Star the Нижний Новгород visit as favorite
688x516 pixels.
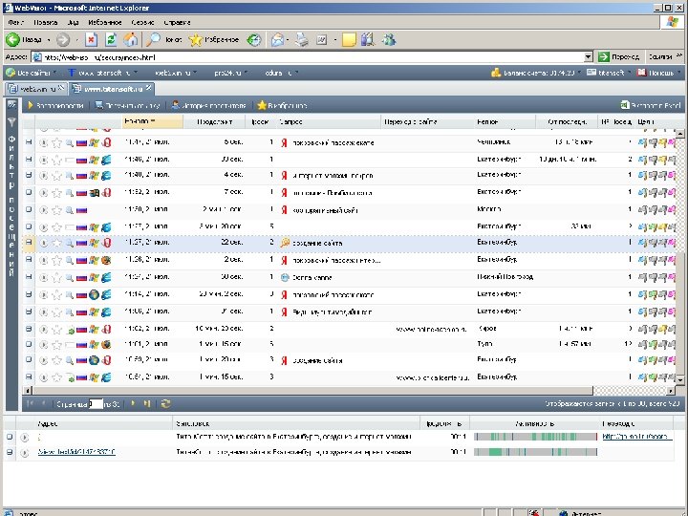[56, 277]
